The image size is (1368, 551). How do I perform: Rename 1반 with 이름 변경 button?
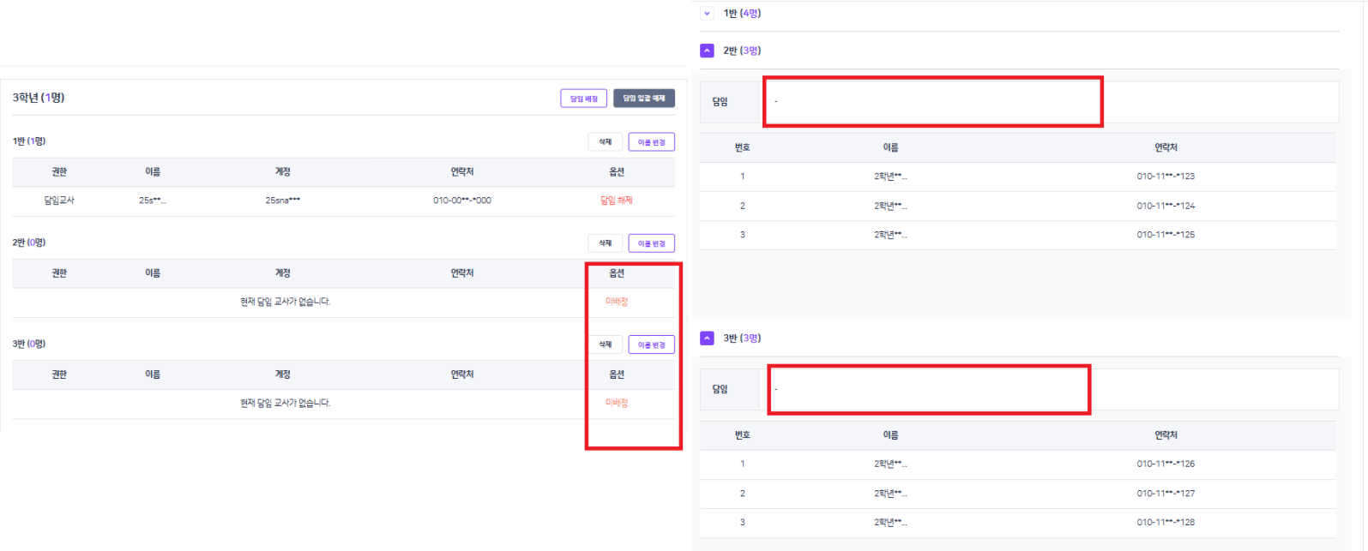point(651,142)
